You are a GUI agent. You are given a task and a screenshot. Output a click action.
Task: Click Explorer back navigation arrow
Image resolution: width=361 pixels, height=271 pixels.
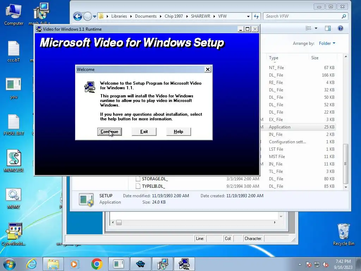click(78, 16)
